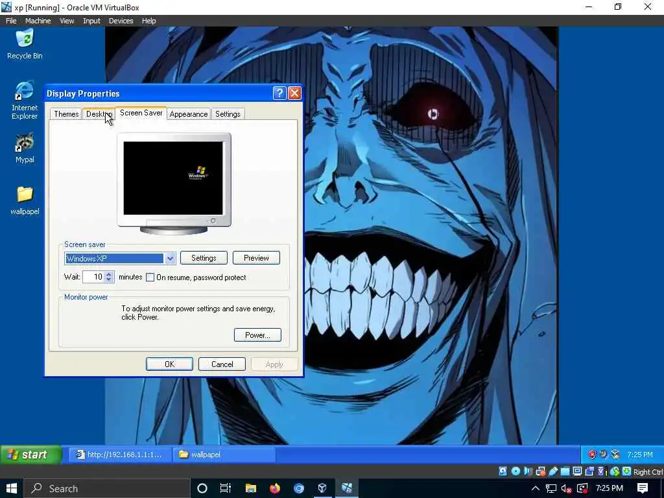
Task: Click the Power... button
Action: (257, 335)
